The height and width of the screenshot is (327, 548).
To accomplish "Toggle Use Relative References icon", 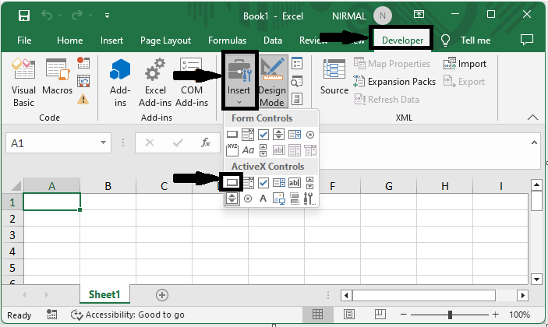I will pos(83,81).
